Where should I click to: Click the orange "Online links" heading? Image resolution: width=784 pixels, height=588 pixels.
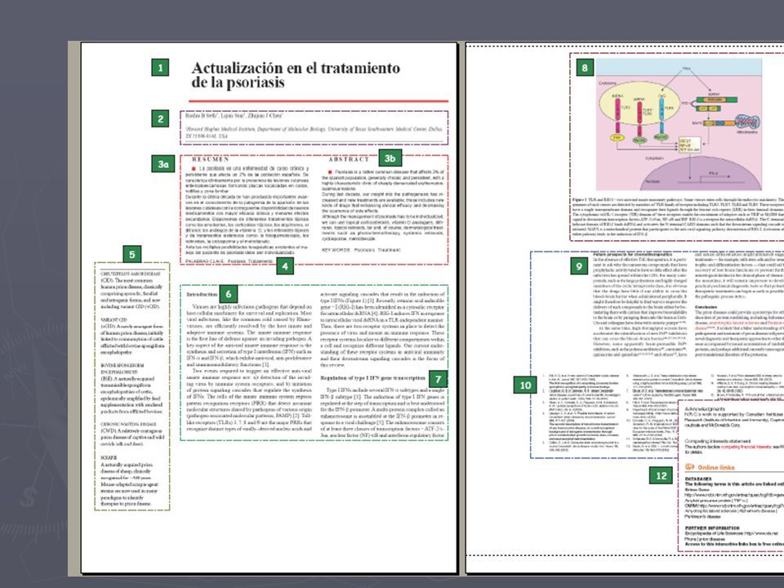point(716,467)
